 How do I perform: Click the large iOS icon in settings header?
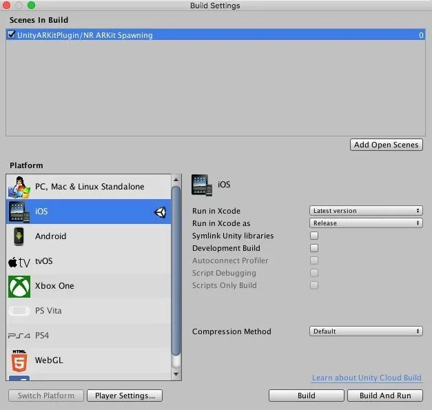coord(202,185)
